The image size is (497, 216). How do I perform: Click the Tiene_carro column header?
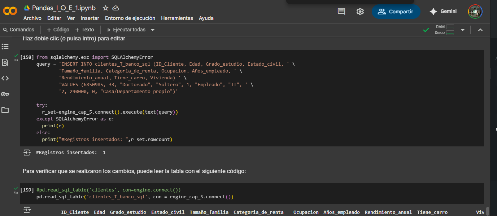point(432,212)
